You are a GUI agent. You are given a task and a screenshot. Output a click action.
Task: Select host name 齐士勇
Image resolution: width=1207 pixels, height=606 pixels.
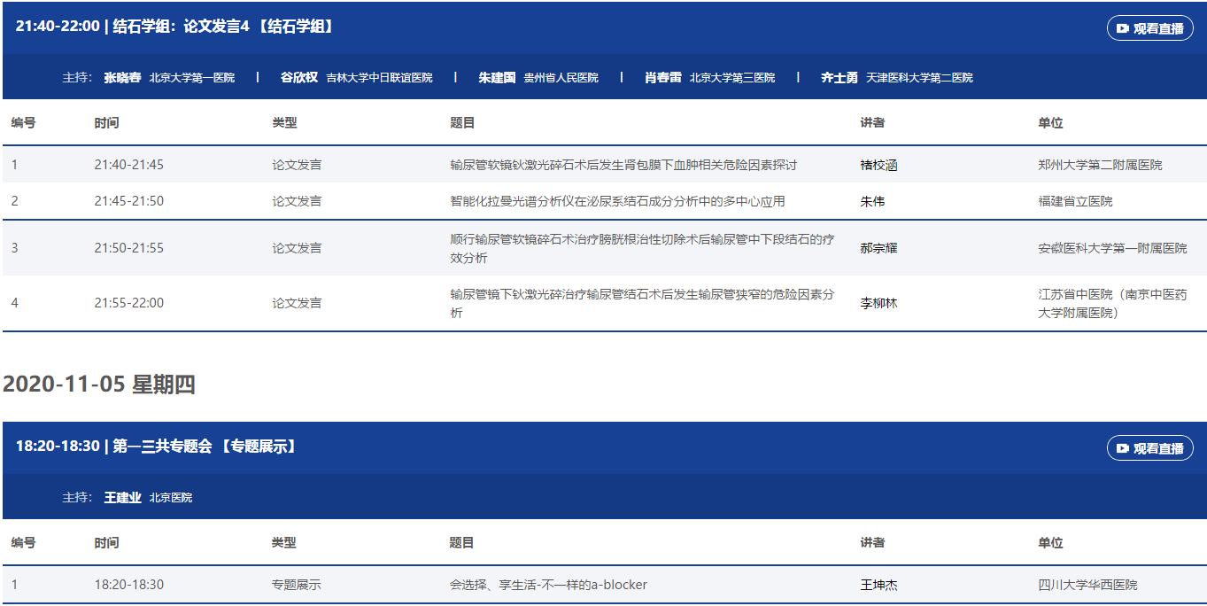pyautogui.click(x=839, y=78)
